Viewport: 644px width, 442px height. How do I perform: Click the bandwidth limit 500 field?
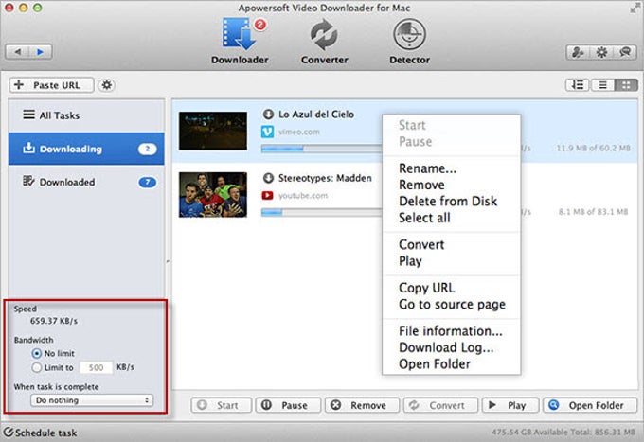(96, 367)
